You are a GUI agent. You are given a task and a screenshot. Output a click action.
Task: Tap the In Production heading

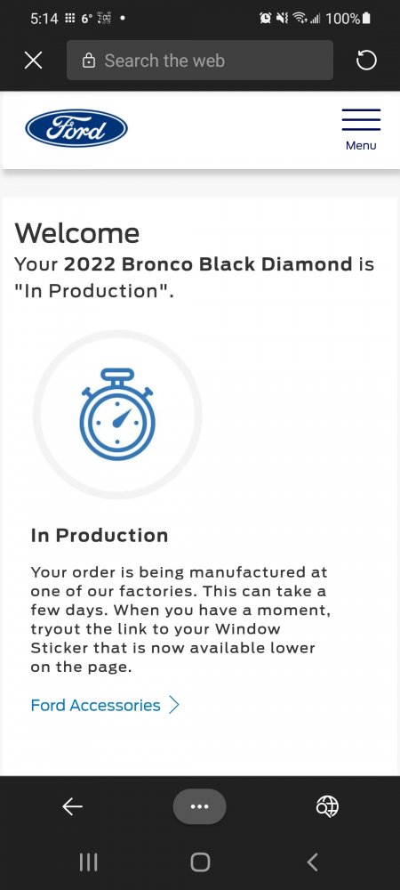point(100,535)
